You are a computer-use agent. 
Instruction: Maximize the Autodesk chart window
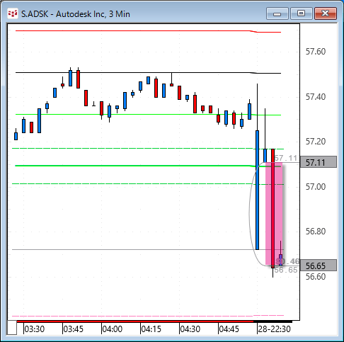(302, 13)
